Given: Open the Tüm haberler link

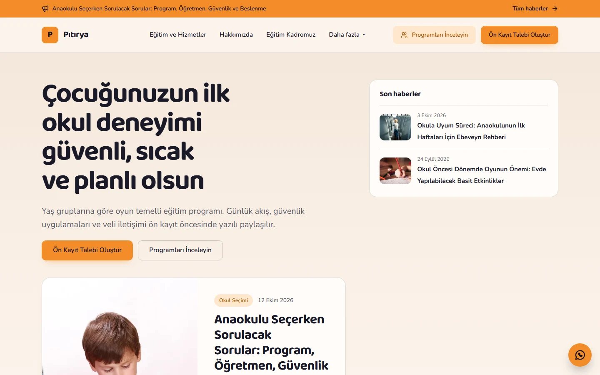Looking at the screenshot, I should 535,9.
